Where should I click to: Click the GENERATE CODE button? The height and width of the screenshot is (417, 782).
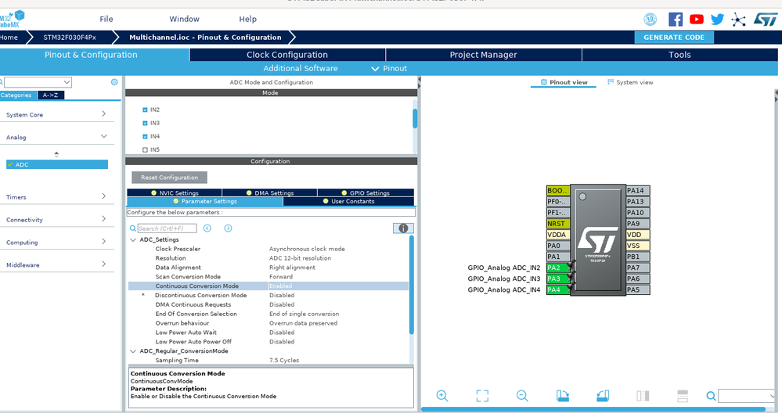coord(674,38)
